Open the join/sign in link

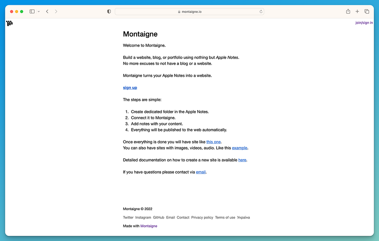(x=364, y=23)
